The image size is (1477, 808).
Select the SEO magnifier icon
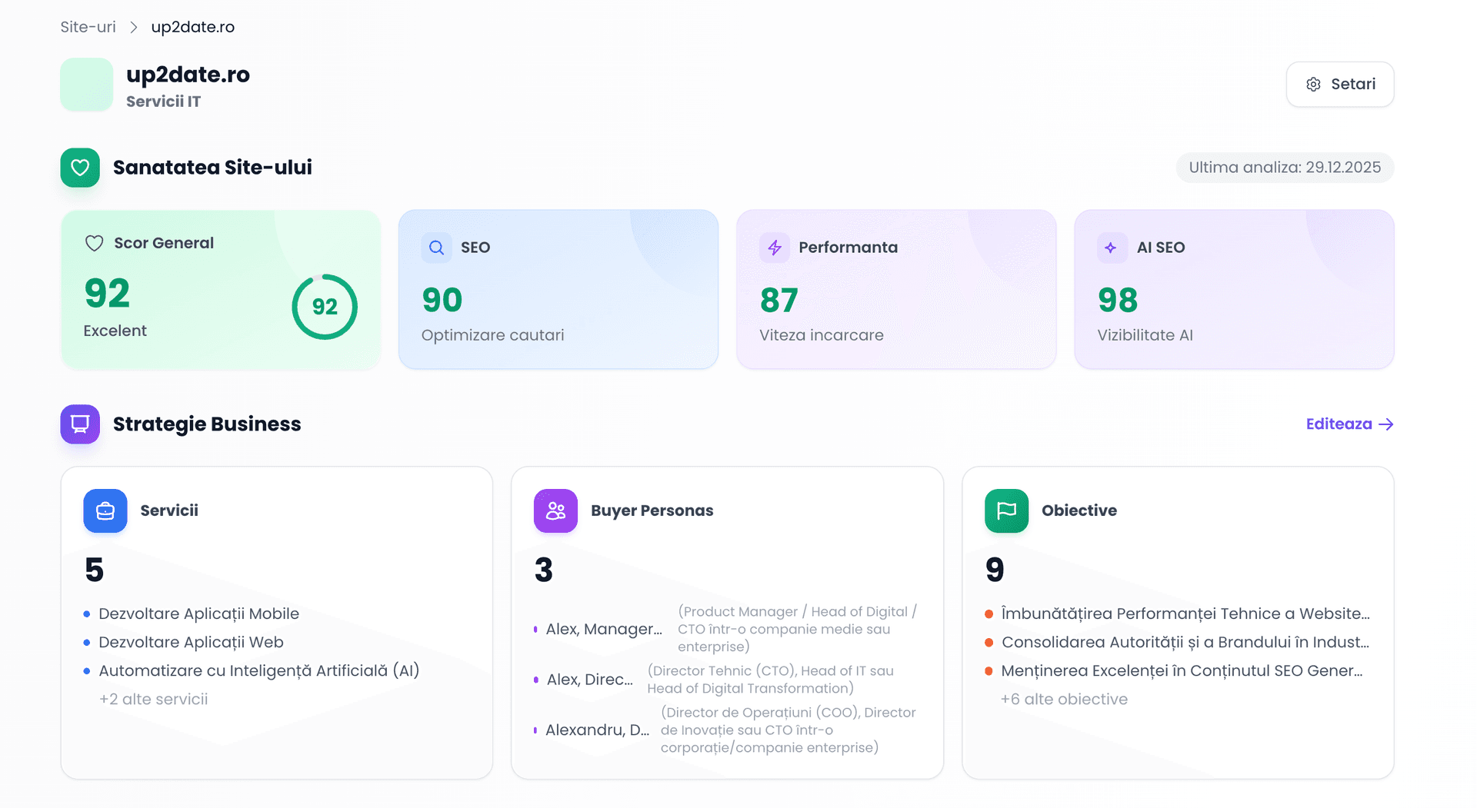[x=435, y=248]
